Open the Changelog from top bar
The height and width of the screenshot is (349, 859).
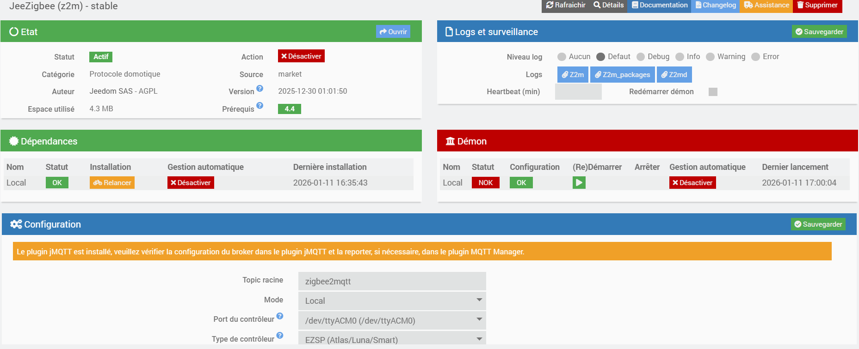click(x=716, y=5)
